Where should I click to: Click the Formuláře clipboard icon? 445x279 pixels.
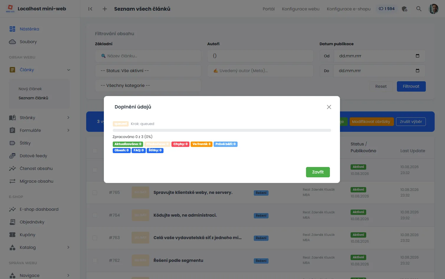(12, 130)
